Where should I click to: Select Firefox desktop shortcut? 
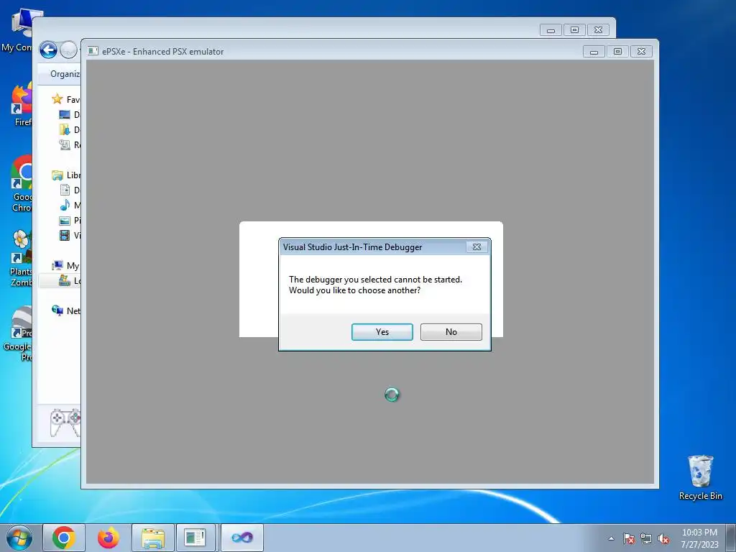click(x=21, y=104)
